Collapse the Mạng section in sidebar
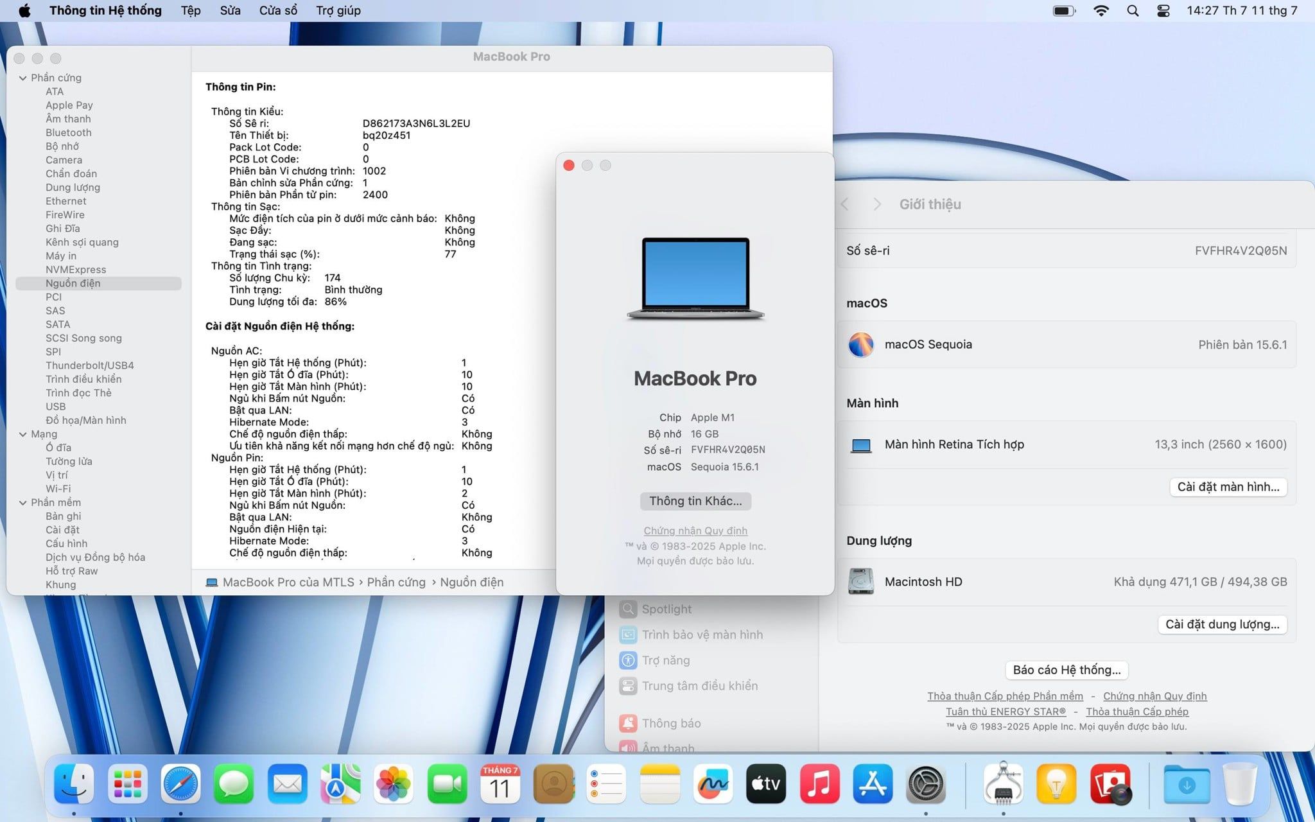Screen dimensions: 1315x822 coord(23,435)
